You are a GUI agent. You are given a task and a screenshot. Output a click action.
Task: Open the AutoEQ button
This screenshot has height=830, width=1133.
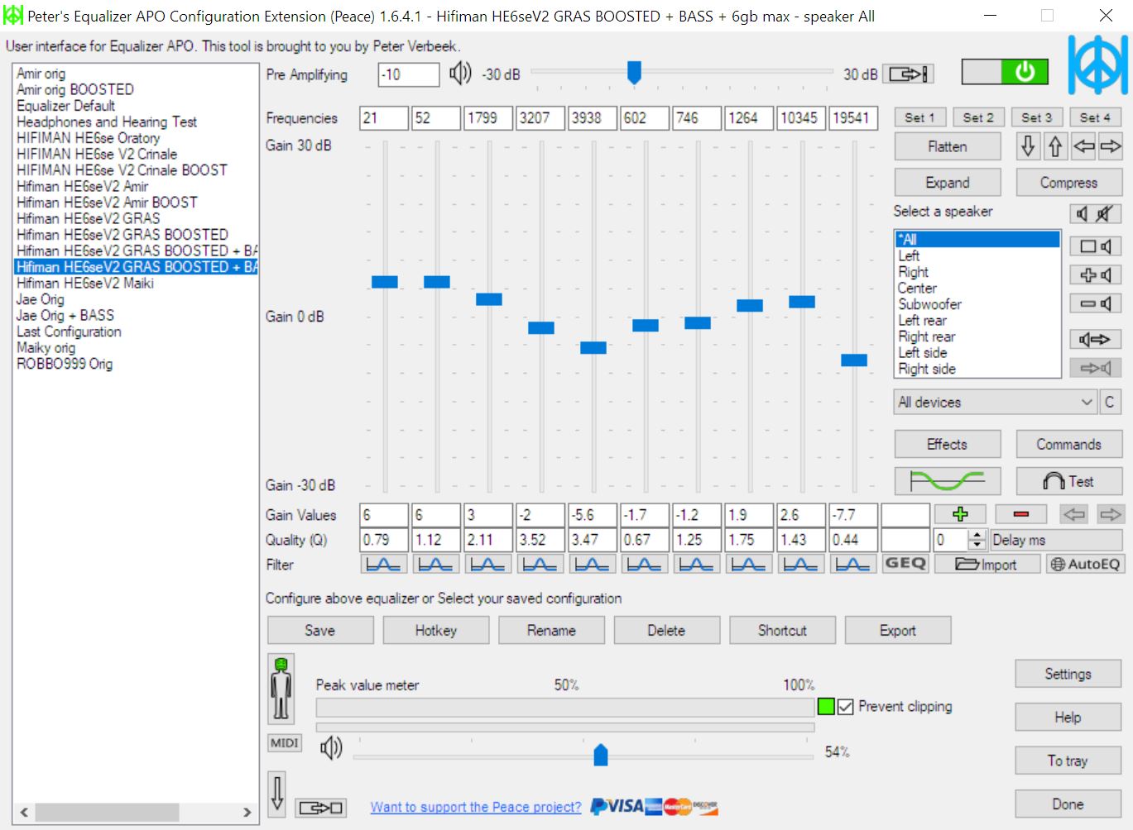tap(1084, 564)
